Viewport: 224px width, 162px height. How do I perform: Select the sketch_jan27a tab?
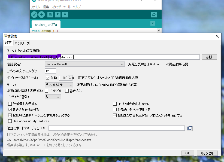46,25
